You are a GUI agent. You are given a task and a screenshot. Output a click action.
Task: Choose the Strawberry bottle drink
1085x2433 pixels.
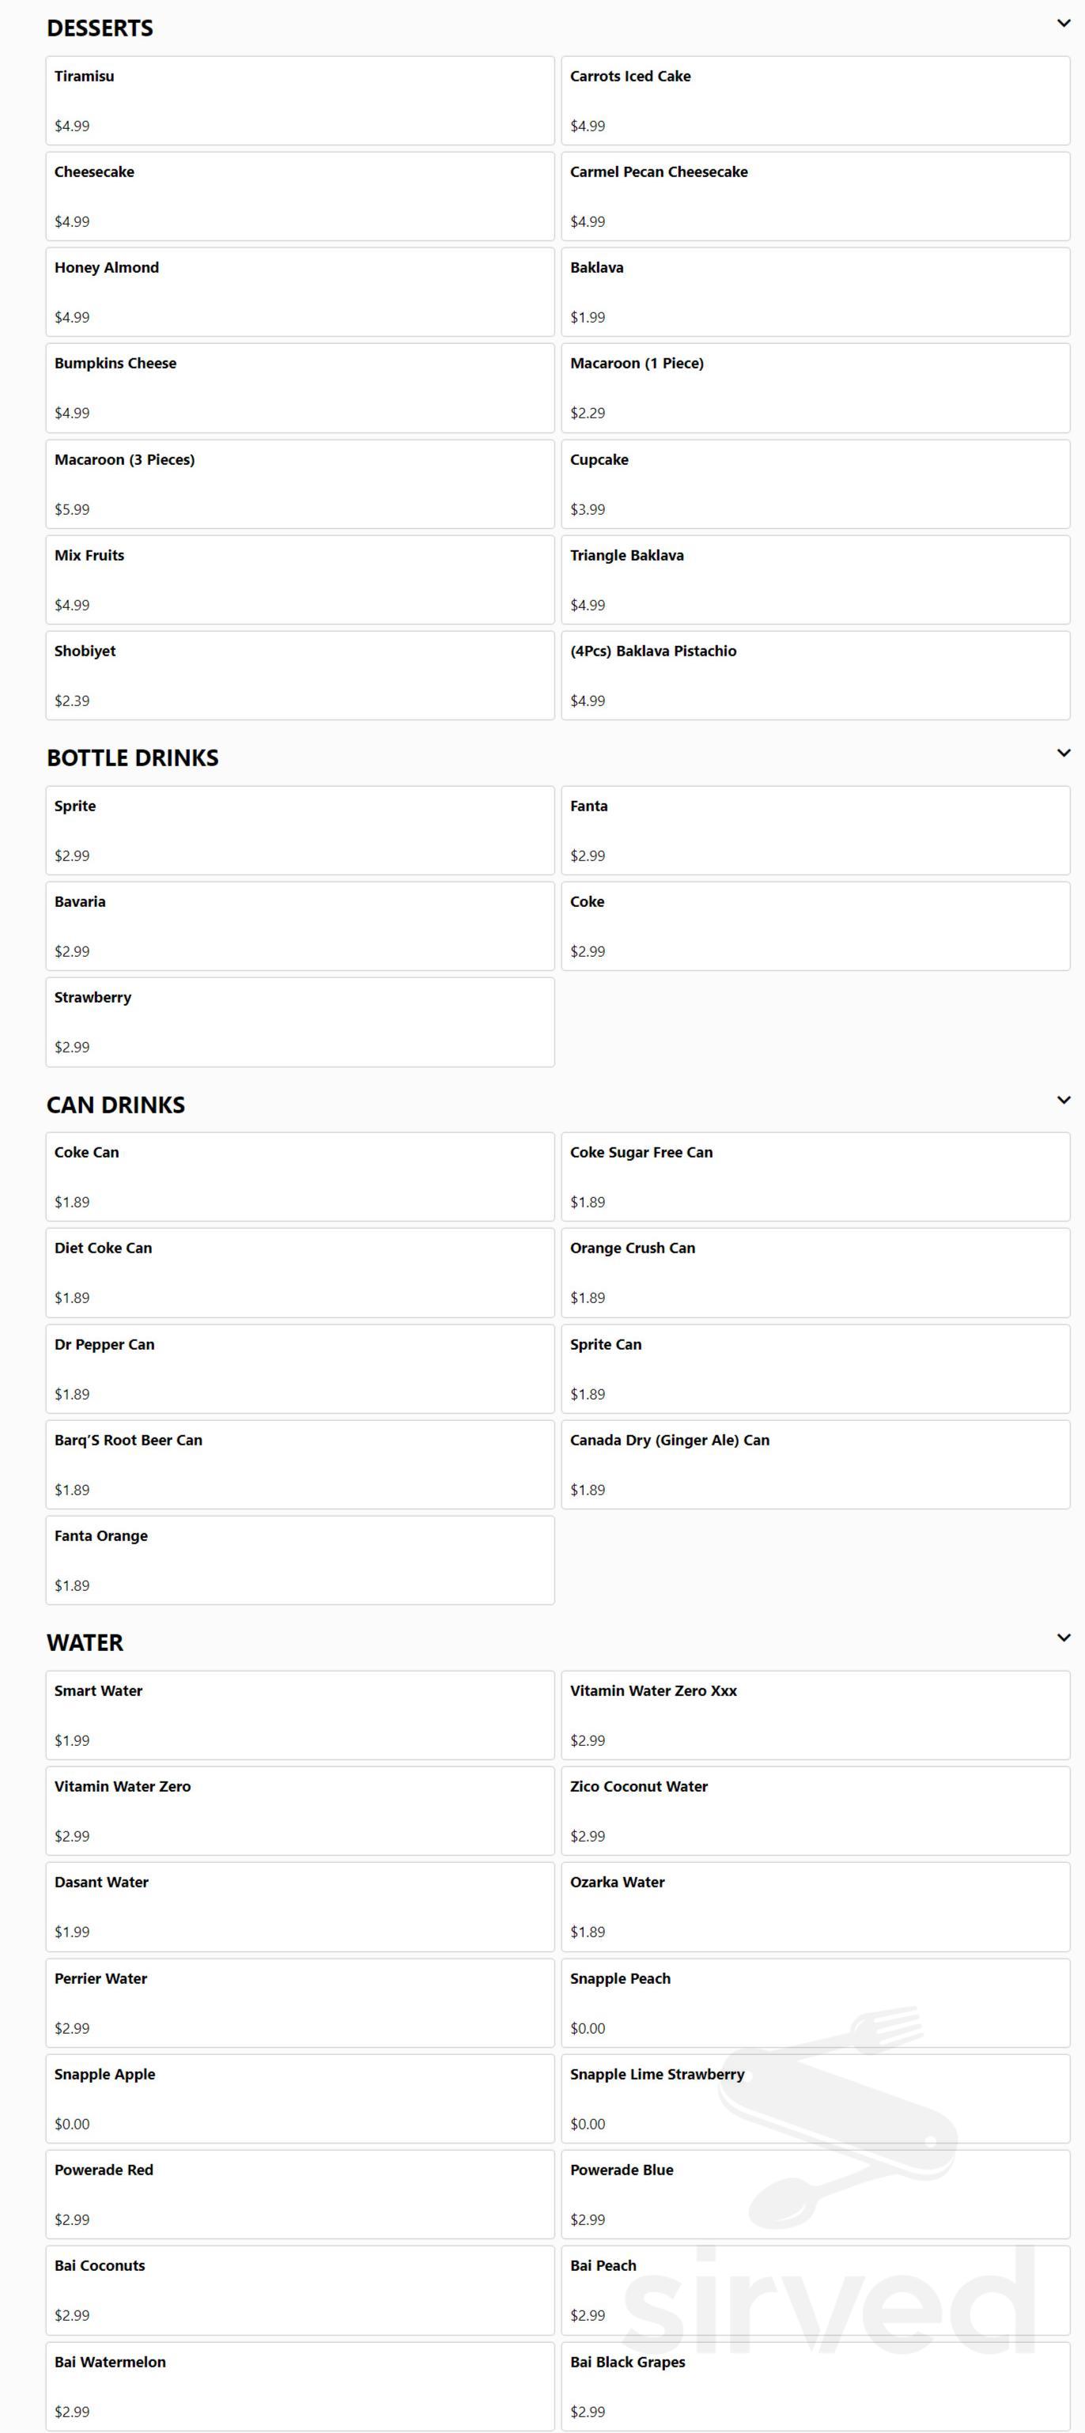point(300,1022)
